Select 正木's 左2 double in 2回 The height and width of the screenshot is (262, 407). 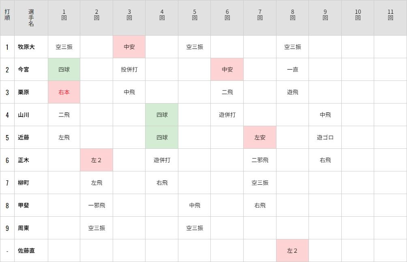coord(96,160)
